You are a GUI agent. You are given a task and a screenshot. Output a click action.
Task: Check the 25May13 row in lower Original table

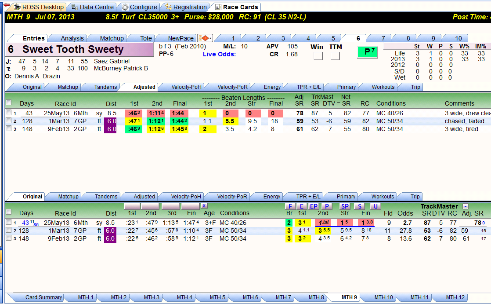pos(9,222)
